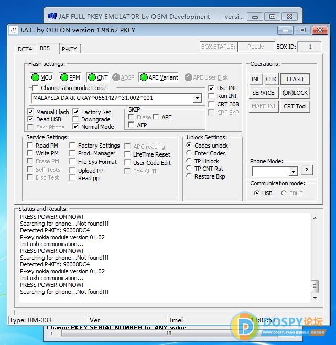Enable the Write PM checkbox
The width and height of the screenshot is (336, 345).
30,153
